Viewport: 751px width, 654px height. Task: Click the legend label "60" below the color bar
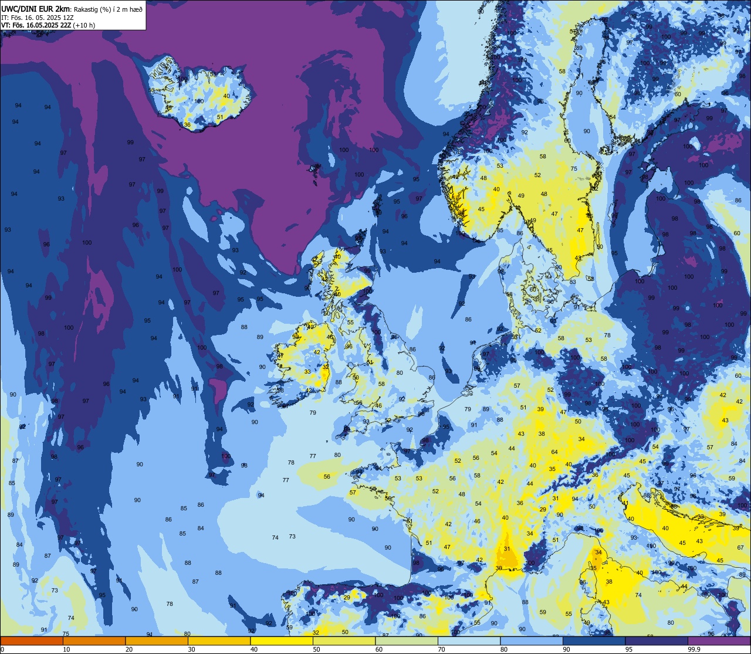click(x=379, y=649)
